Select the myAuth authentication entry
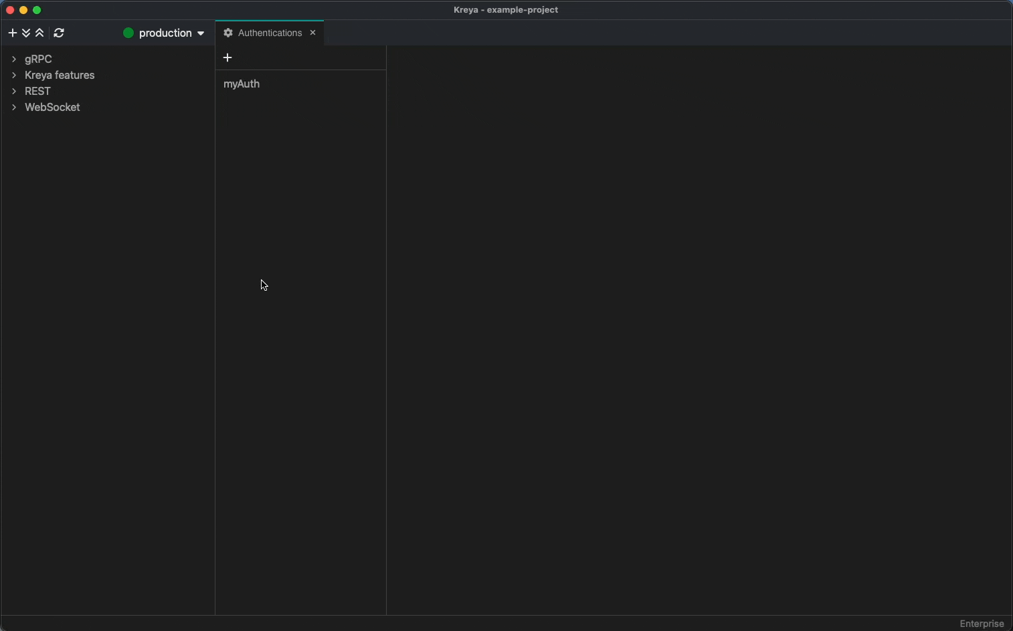 coord(242,84)
